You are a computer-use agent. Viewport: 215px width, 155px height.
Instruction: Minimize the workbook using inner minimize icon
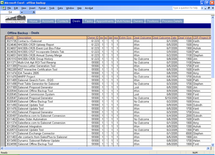[x=205, y=8]
